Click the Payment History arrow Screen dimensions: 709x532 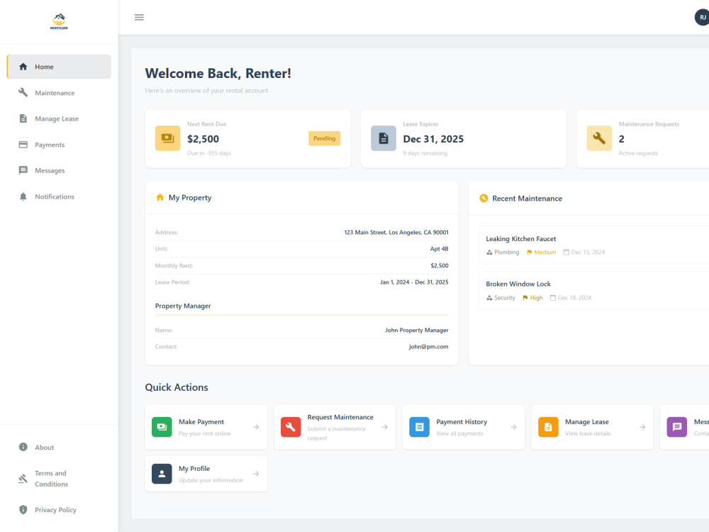click(x=513, y=427)
